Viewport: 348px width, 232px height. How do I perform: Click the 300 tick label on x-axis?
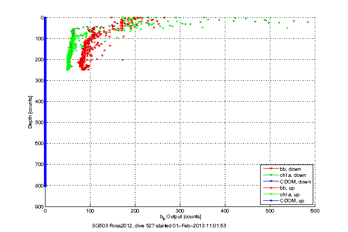tap(180, 211)
